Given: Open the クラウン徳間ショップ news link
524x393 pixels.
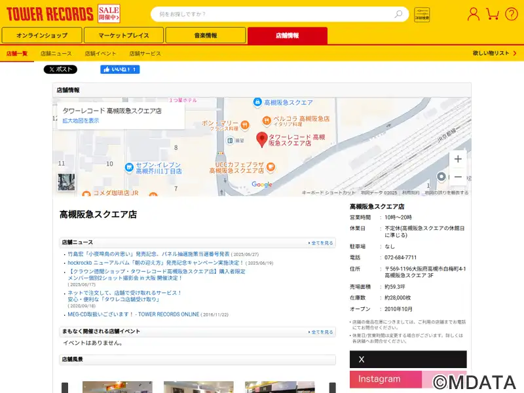Looking at the screenshot, I should click(x=157, y=274).
